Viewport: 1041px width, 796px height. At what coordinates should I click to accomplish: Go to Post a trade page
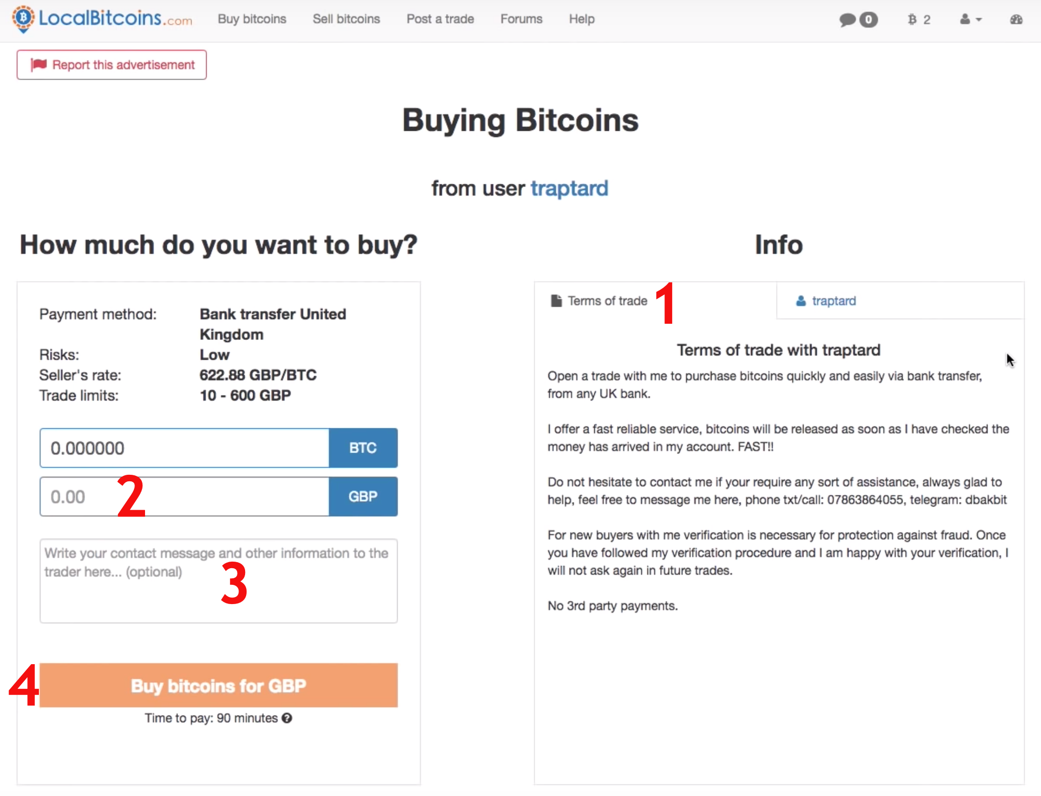[440, 19]
